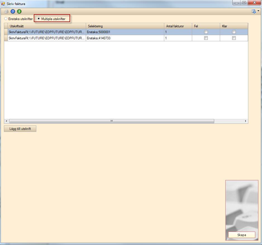Screen dimensions: 262x245
Task: Click row selector of Enstaka;5000001 row
Action: [6, 32]
